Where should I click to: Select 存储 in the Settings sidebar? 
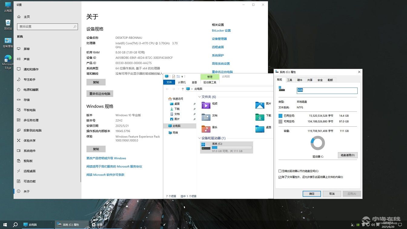click(x=27, y=100)
